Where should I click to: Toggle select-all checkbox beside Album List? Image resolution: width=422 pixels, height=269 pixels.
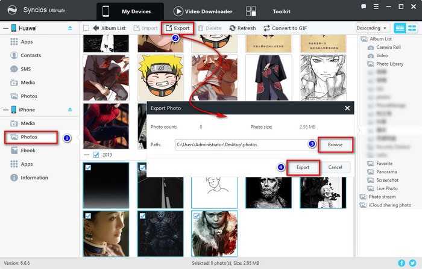click(86, 28)
